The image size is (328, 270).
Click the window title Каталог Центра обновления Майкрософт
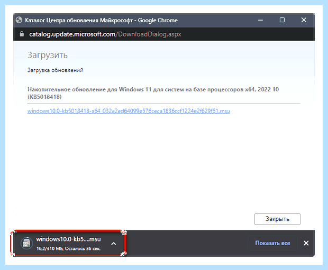point(101,20)
